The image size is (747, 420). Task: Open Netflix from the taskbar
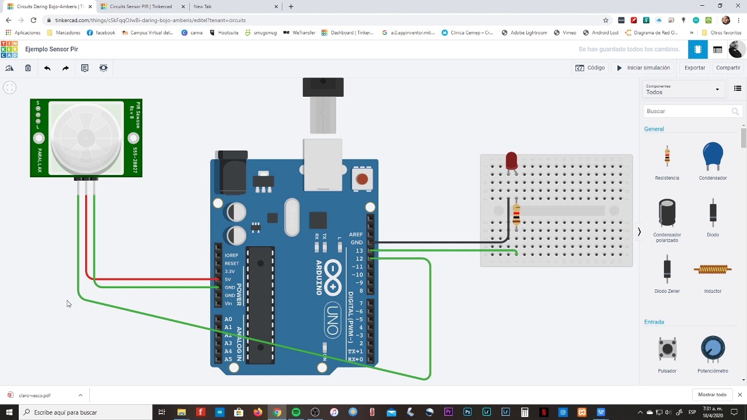point(544,412)
